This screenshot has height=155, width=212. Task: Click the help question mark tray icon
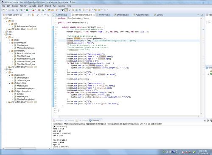(173, 152)
